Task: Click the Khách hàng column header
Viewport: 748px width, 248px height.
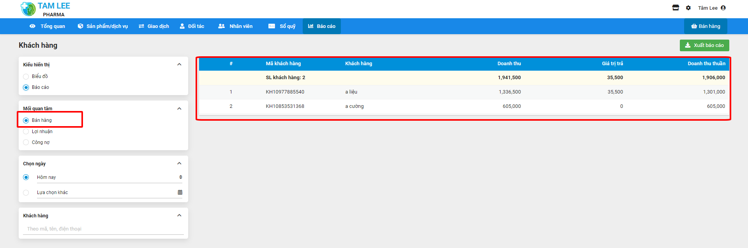Action: click(x=358, y=63)
